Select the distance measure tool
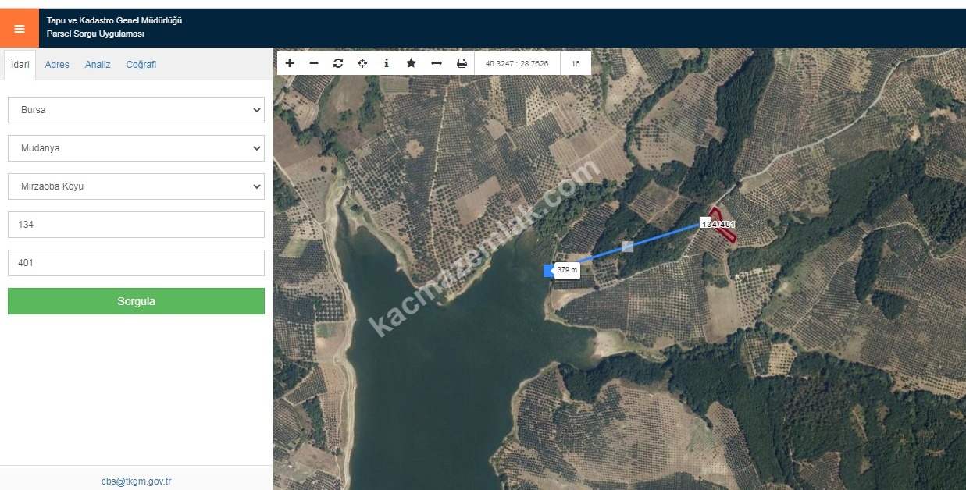966x490 pixels. (x=437, y=63)
